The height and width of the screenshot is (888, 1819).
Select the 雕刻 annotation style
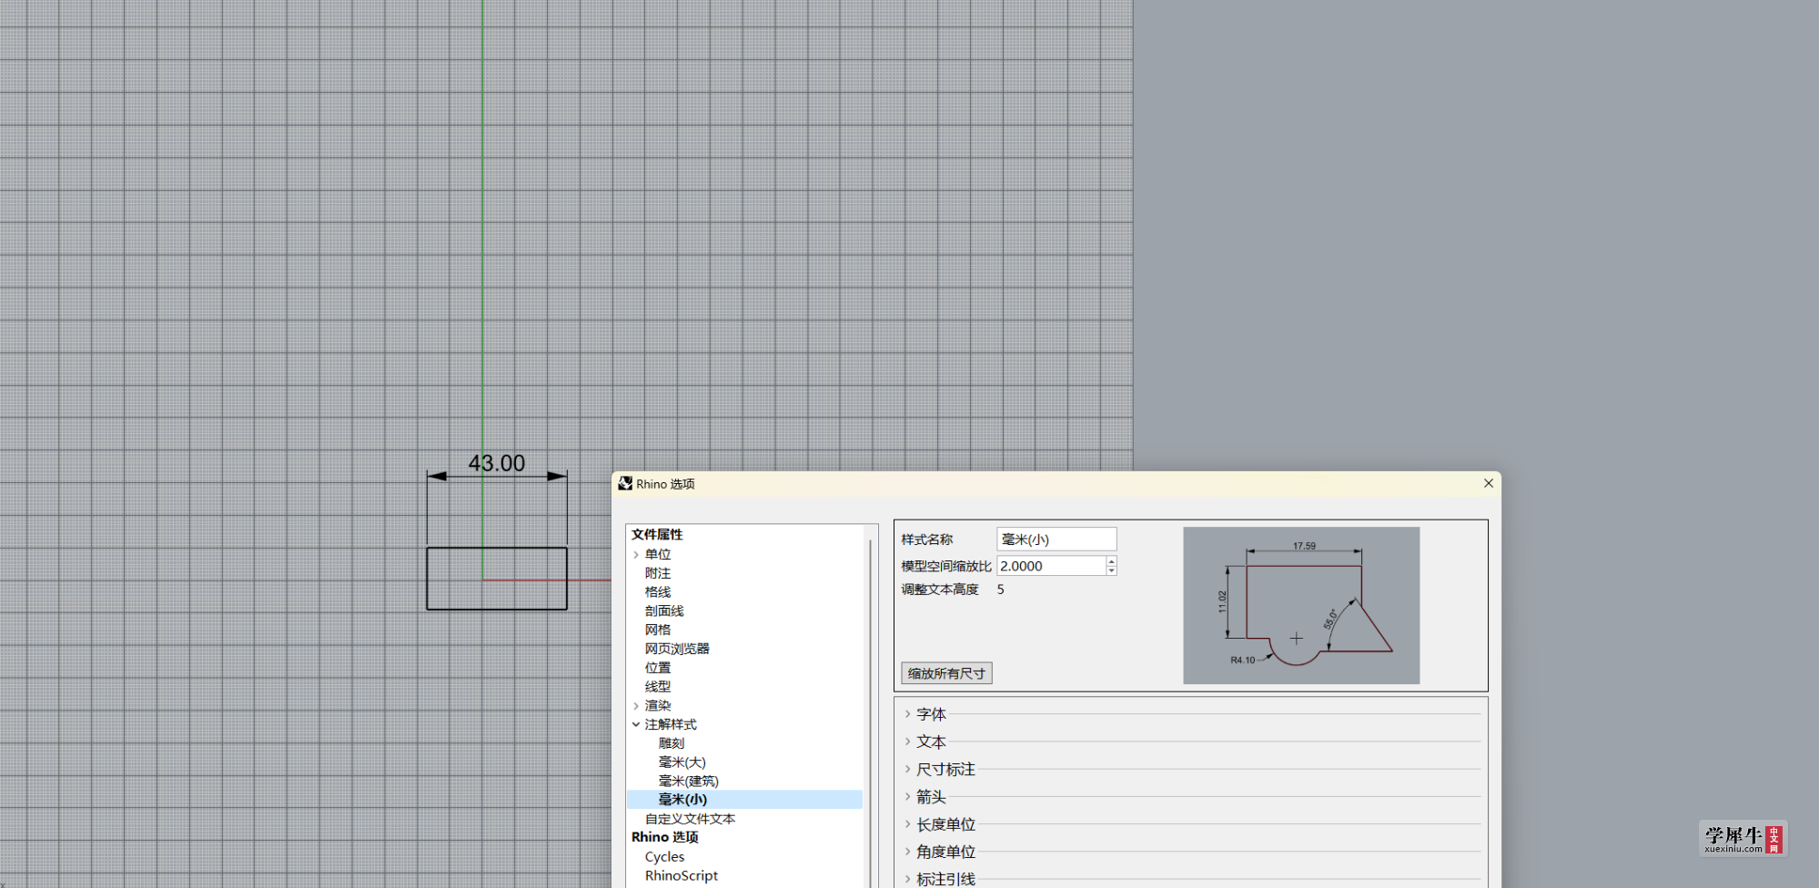(x=672, y=743)
